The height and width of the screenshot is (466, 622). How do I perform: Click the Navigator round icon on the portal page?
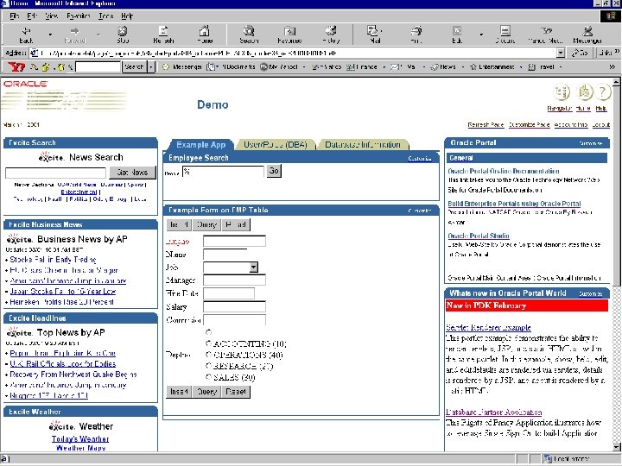(562, 92)
